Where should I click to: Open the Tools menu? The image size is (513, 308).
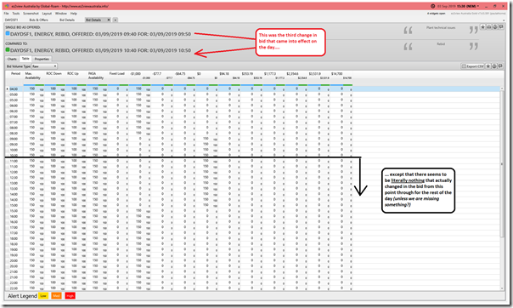click(x=16, y=14)
